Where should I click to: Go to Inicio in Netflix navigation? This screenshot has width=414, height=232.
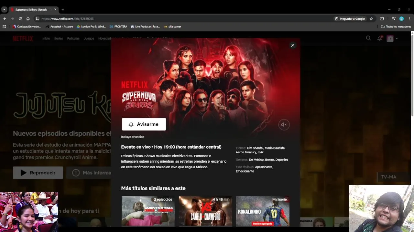[46, 38]
